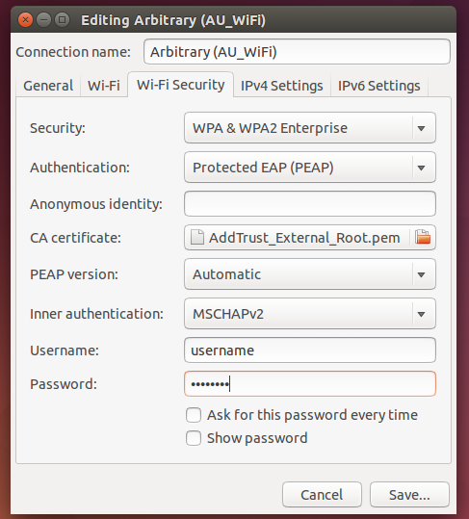The width and height of the screenshot is (469, 519).
Task: Click the Save... button
Action: click(x=409, y=495)
